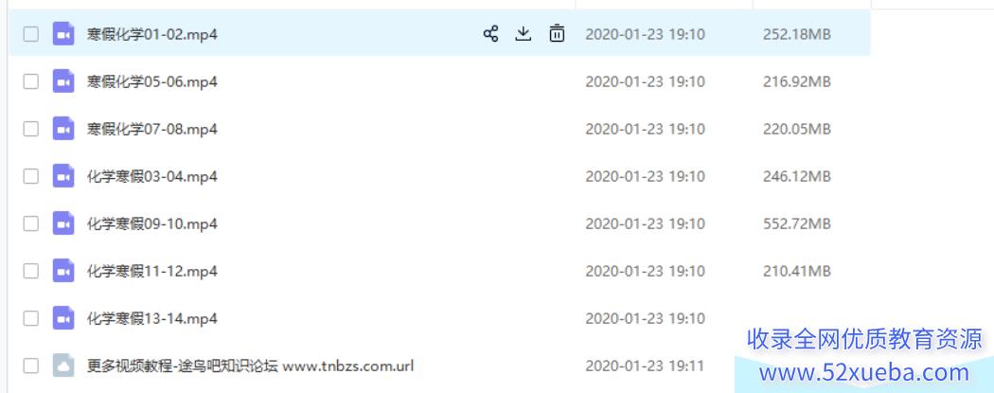The image size is (994, 393).
Task: Delete 寒假化学01-02.mp4 using trash icon
Action: pyautogui.click(x=557, y=33)
